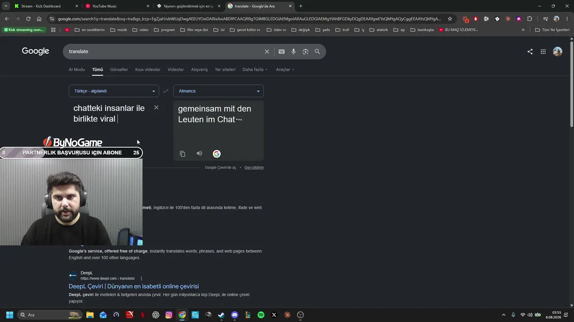Screen dimensions: 574x322
Task: Open the Kick streaming bookmark
Action: [24, 30]
